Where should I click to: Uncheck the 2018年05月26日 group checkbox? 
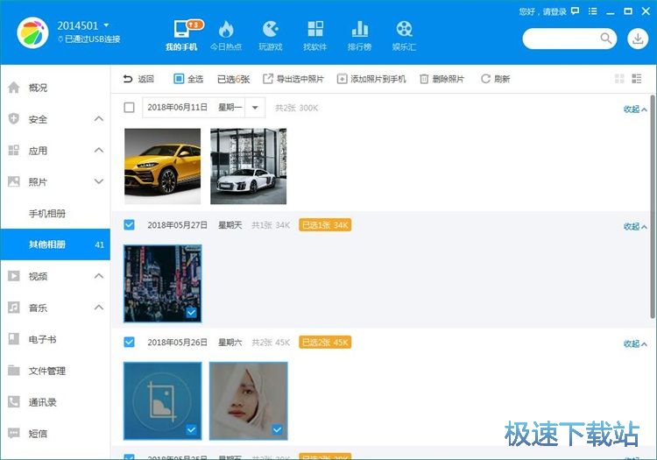point(129,343)
